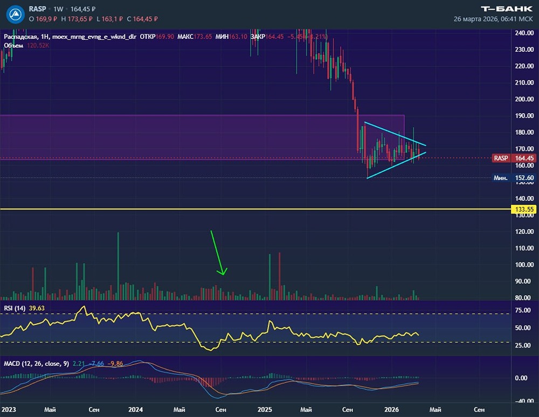
Task: Click the RSI value 39.63
Action: tap(37, 308)
